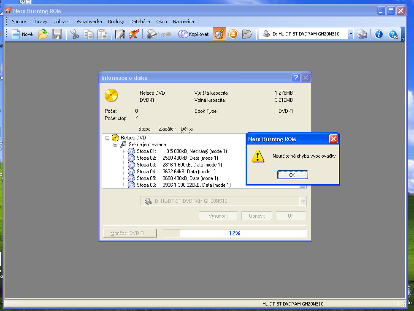Image resolution: width=414 pixels, height=311 pixels.
Task: Click the Vypálit burn button
Action: tap(159, 34)
